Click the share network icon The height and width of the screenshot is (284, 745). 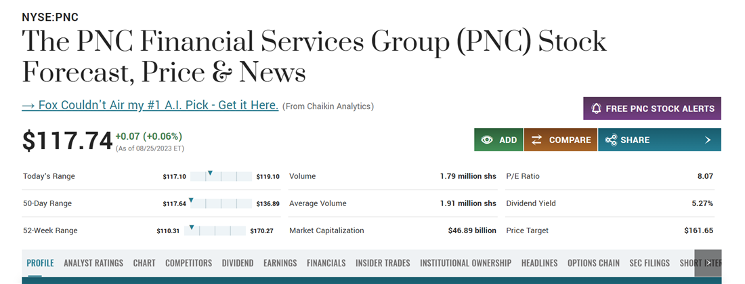pos(611,140)
